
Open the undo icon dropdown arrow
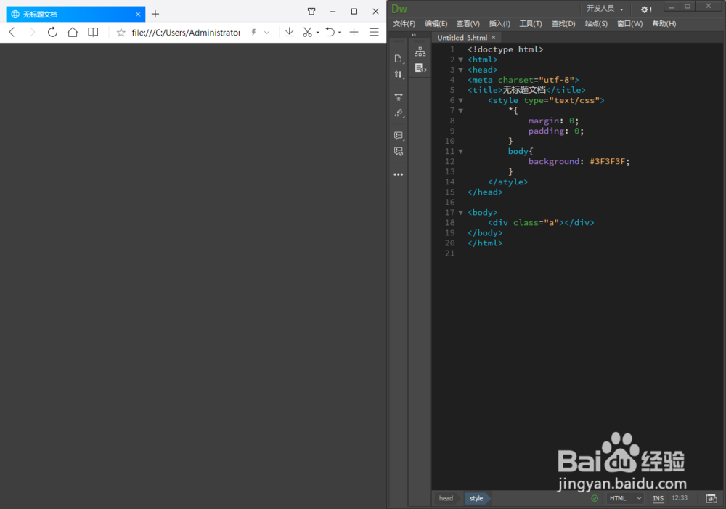pyautogui.click(x=340, y=33)
